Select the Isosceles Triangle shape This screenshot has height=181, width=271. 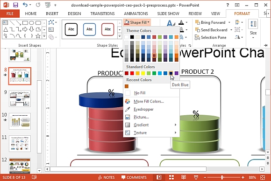coord(6,29)
